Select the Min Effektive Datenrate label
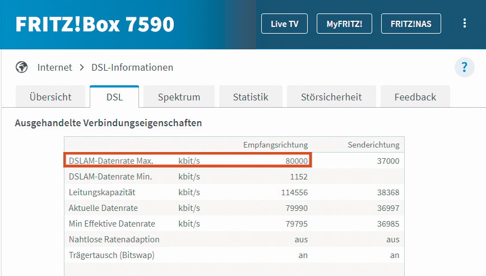Image resolution: width=486 pixels, height=276 pixels. pos(112,224)
